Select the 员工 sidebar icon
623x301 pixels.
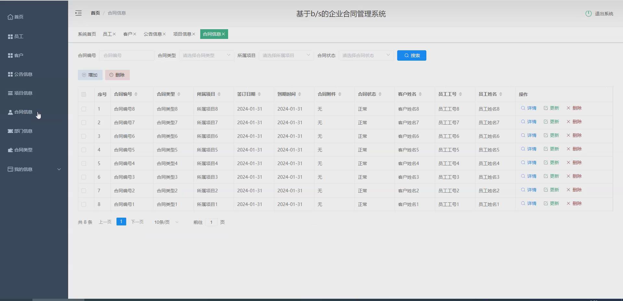tap(10, 36)
